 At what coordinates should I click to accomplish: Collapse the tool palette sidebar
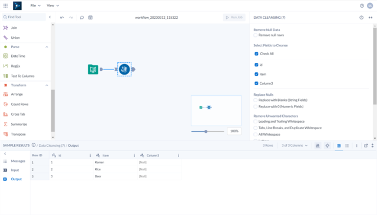click(x=49, y=17)
